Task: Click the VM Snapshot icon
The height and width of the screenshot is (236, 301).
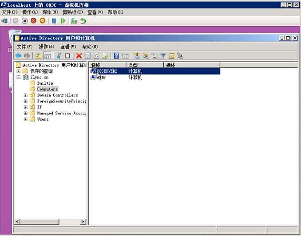Action: click(74, 21)
